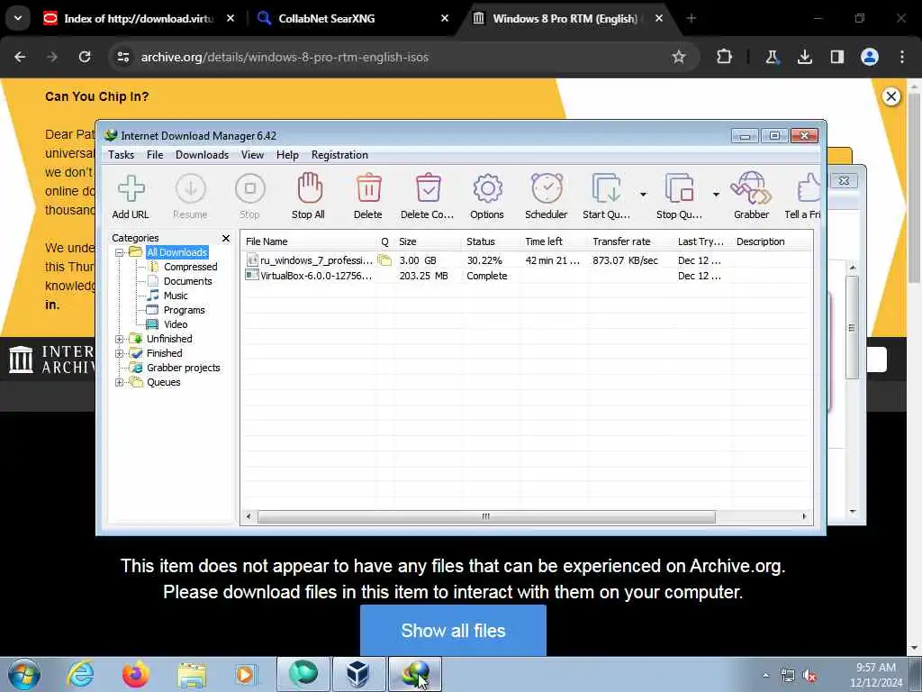Click the Resume toolbar icon
Screen dimensions: 922x692
tap(190, 196)
